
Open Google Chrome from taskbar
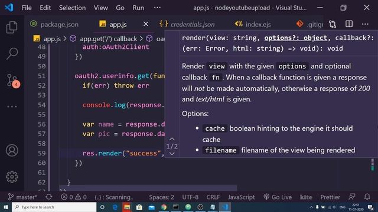[164, 207]
